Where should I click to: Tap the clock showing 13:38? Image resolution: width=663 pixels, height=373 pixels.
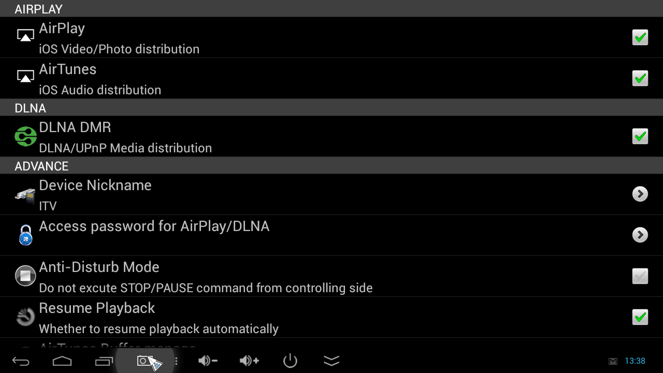(x=635, y=361)
